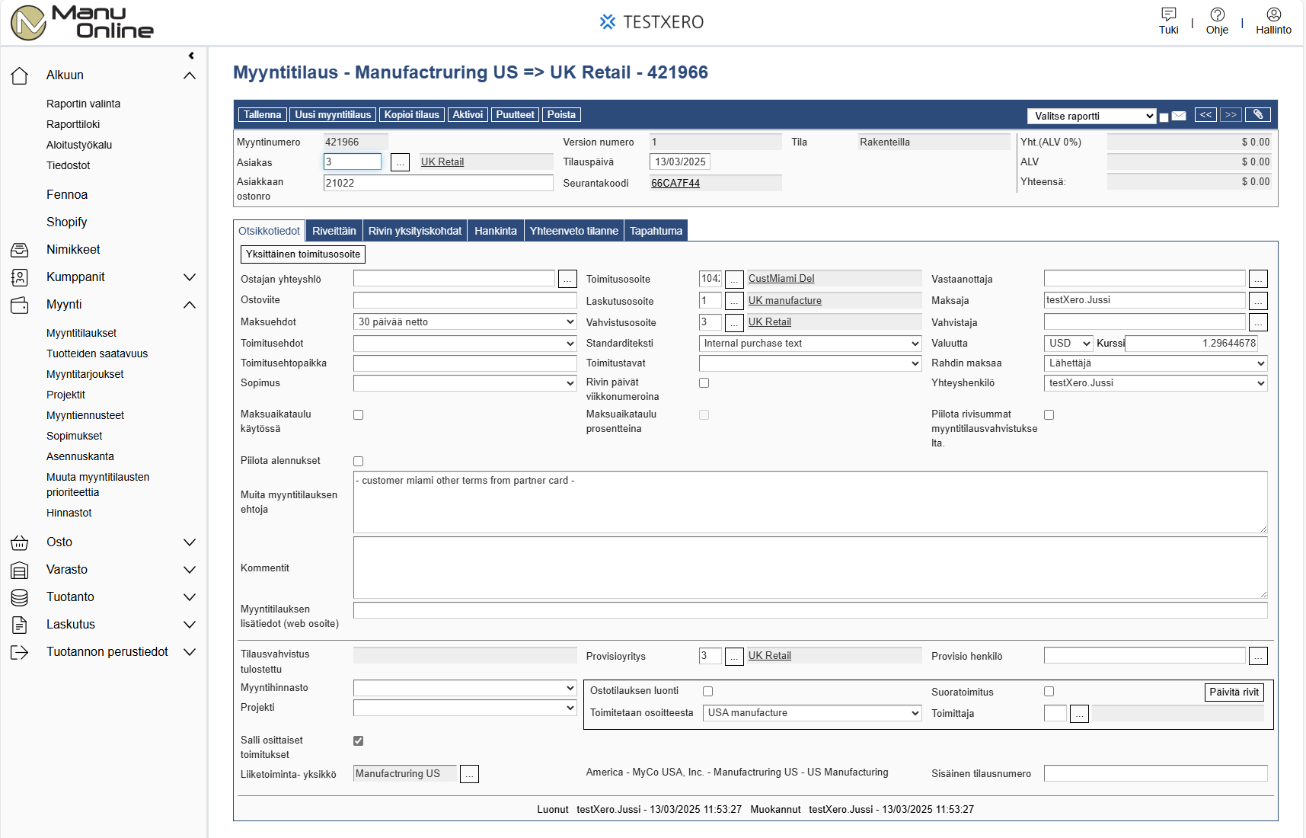Click the Myynti sales icon
The width and height of the screenshot is (1306, 838).
20,305
